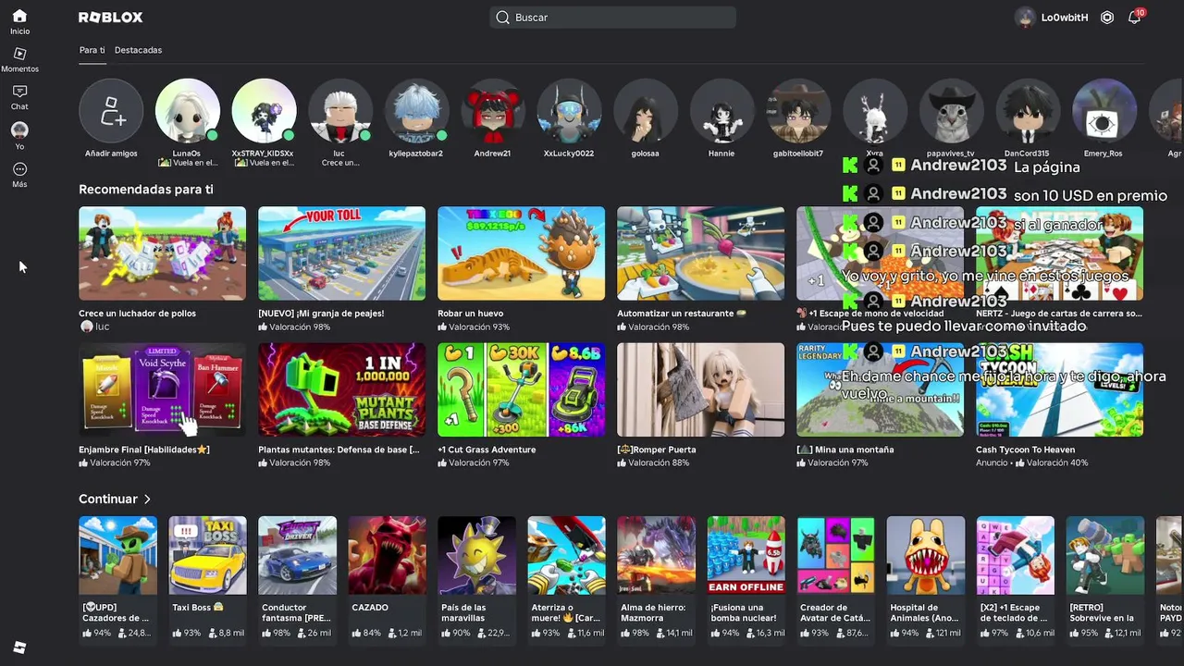This screenshot has height=666, width=1184.
Task: Click the Añadir amigos plus icon
Action: pos(111,111)
